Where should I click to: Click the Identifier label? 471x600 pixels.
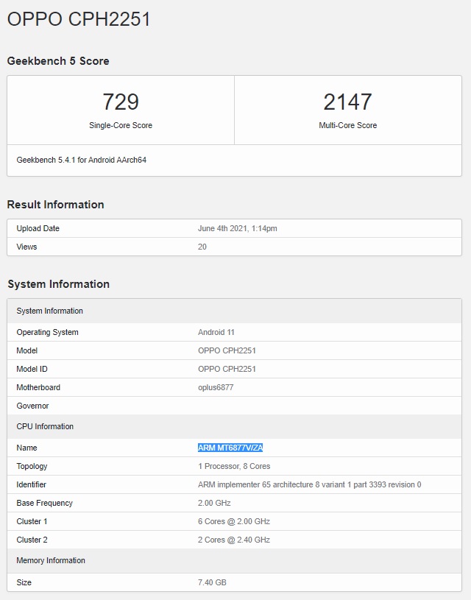(x=32, y=484)
